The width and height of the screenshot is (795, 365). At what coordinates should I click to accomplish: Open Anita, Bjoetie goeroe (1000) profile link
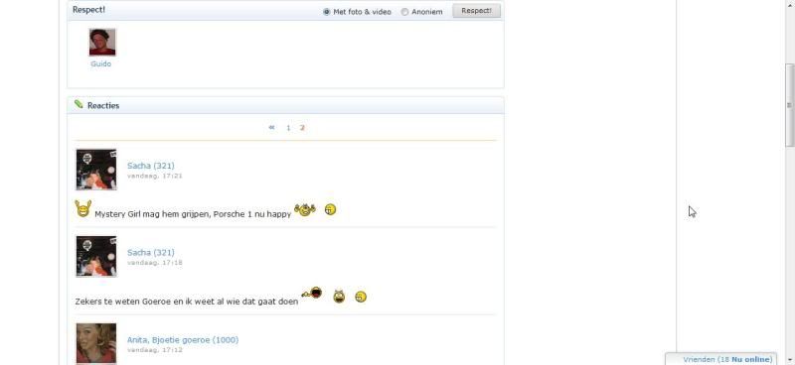(183, 339)
